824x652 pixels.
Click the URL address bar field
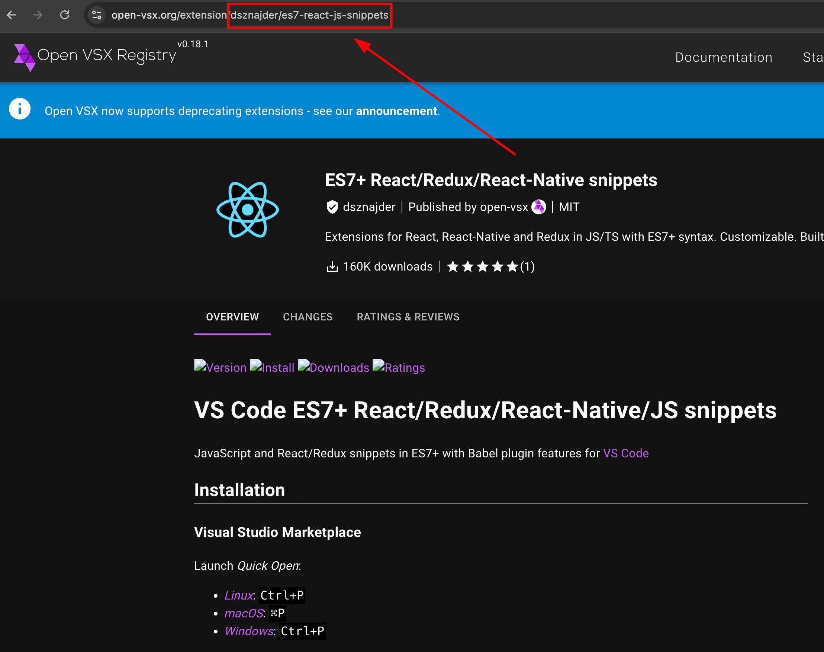tap(454, 15)
